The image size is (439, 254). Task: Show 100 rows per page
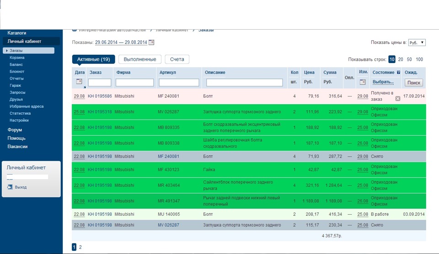[419, 59]
